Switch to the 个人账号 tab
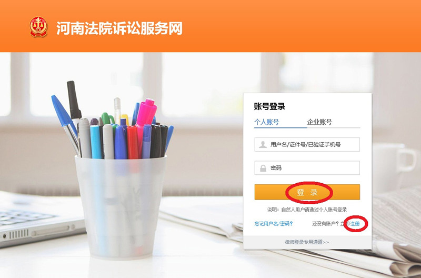 pos(267,122)
